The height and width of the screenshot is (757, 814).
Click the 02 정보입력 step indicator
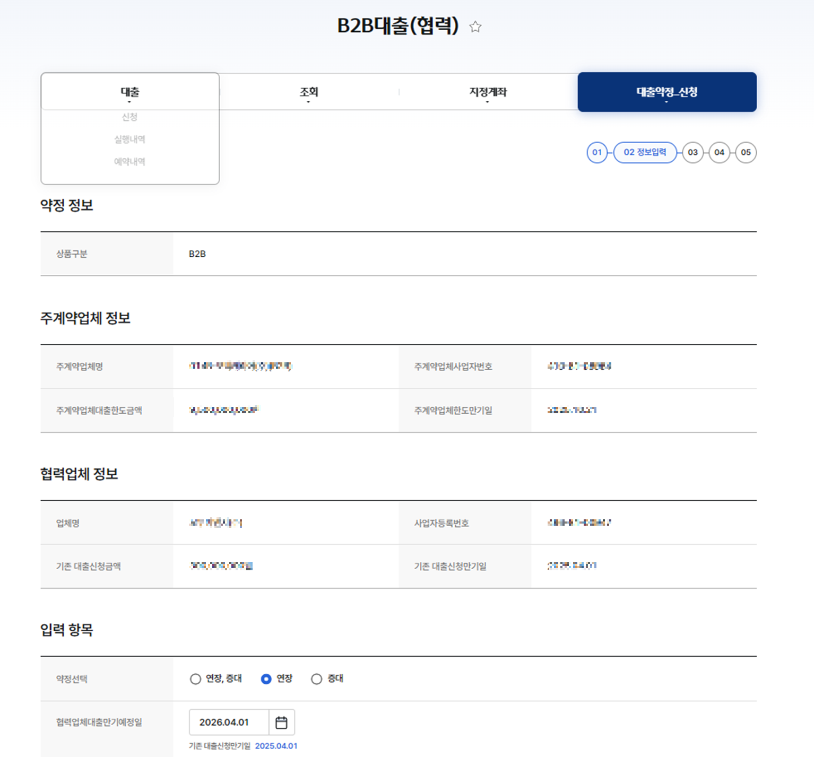pos(645,152)
